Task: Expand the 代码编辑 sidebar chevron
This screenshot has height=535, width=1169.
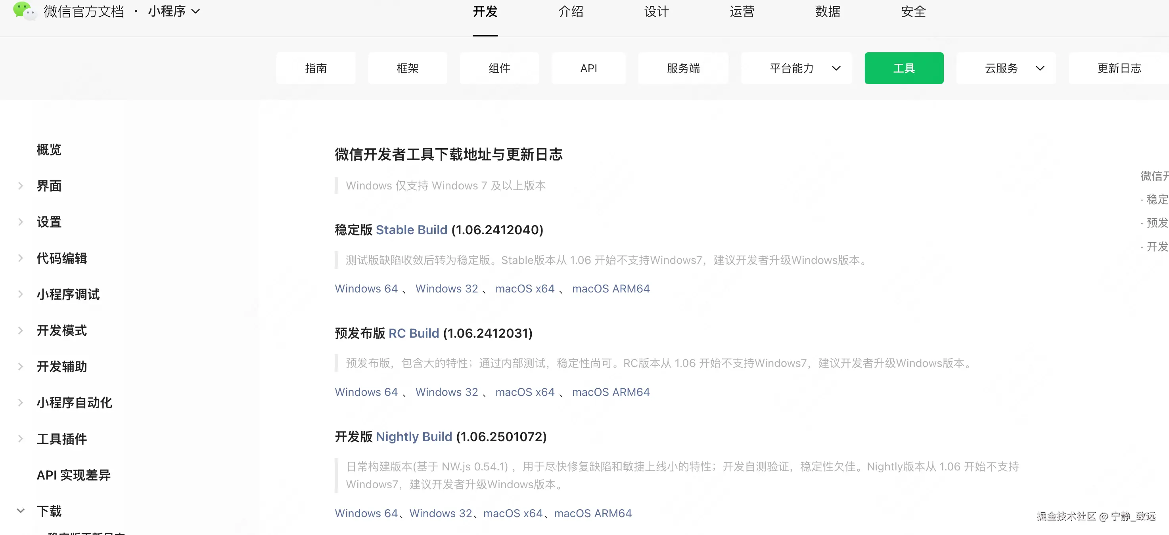Action: tap(20, 258)
